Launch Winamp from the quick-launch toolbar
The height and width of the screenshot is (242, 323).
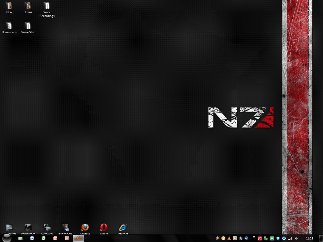217,238
